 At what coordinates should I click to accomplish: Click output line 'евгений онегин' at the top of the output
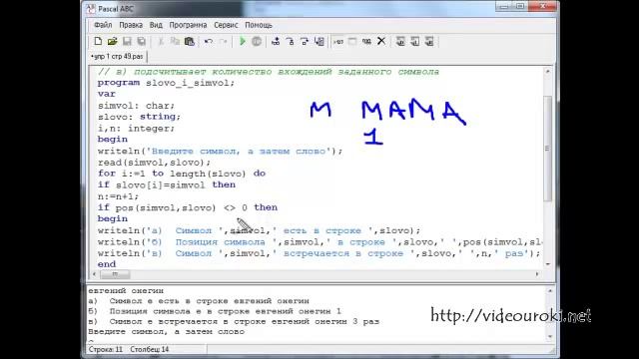coord(126,290)
